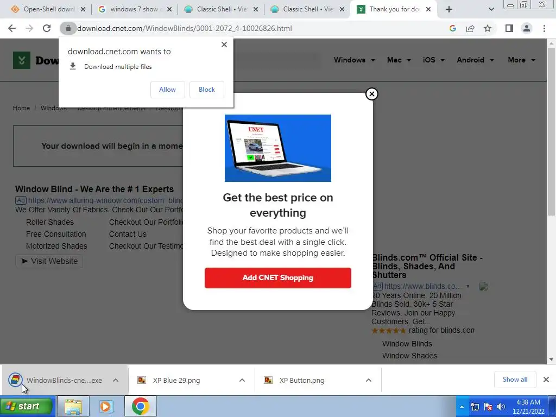Expand options for WindowBlinds exe download
Image resolution: width=556 pixels, height=417 pixels.
click(x=116, y=380)
